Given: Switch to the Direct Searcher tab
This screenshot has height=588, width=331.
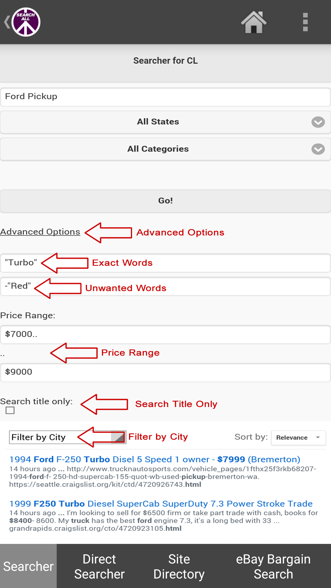Looking at the screenshot, I should pos(99,566).
